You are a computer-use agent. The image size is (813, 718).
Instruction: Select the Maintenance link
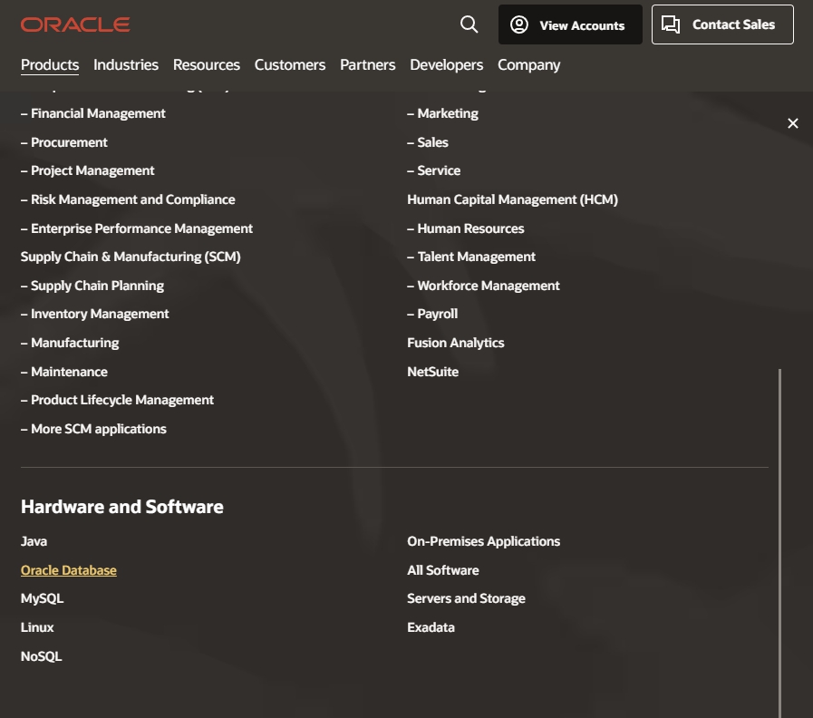click(64, 372)
